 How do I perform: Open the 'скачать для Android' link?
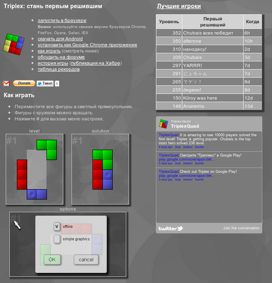point(60,39)
